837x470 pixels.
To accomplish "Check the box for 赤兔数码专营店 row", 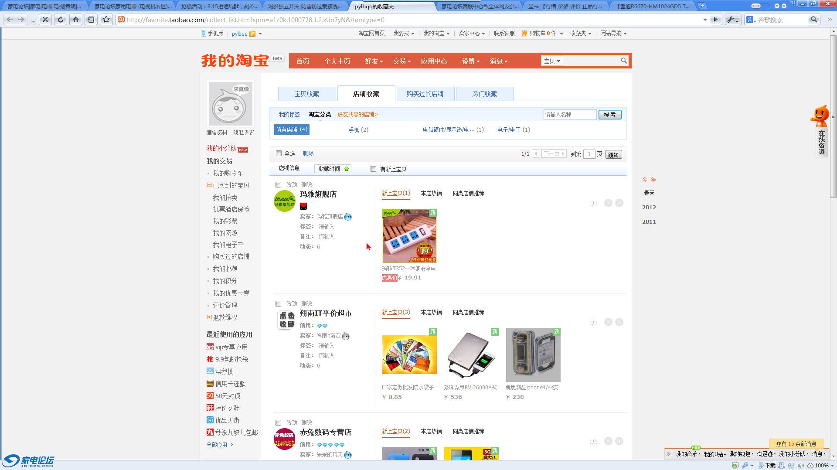I will coord(278,423).
